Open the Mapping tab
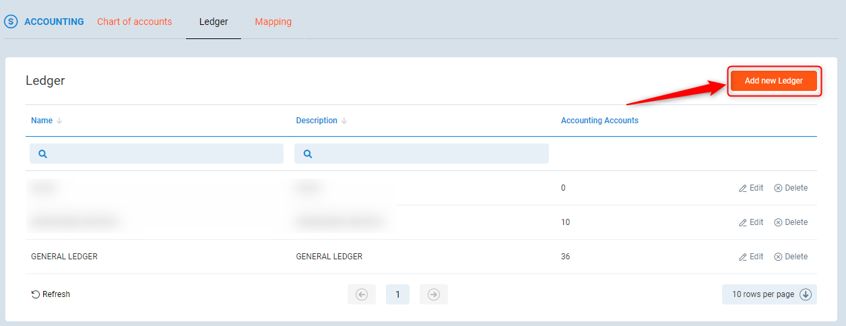Viewport: 846px width, 326px height. (273, 22)
